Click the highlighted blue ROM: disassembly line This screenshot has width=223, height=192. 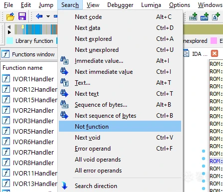click(216, 161)
